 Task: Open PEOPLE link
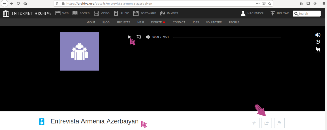pos(234,23)
